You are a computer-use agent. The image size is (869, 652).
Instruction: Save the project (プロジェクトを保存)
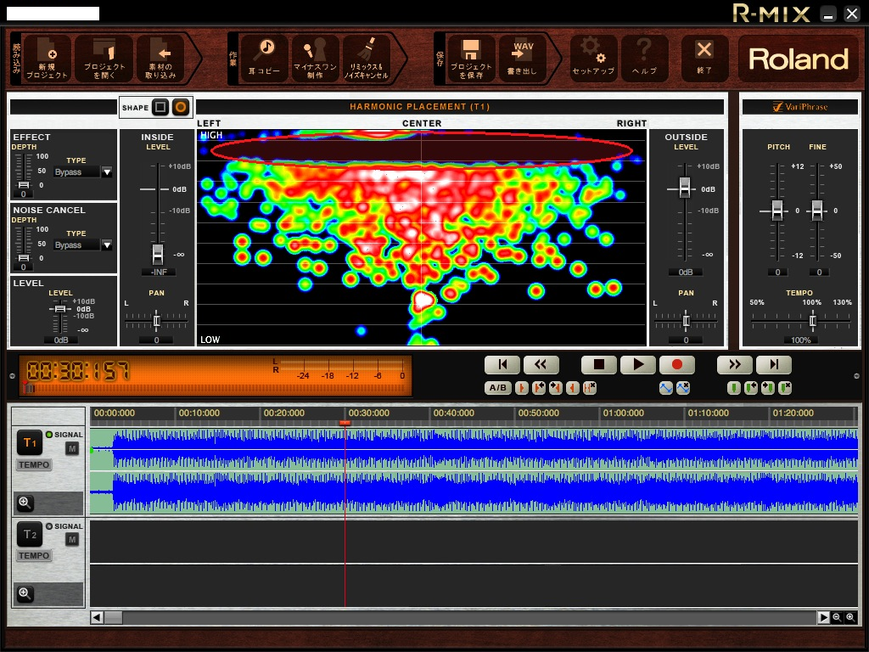point(470,59)
